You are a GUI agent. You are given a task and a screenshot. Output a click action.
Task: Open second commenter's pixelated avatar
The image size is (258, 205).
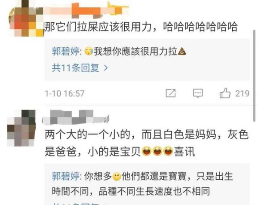coord(21,128)
